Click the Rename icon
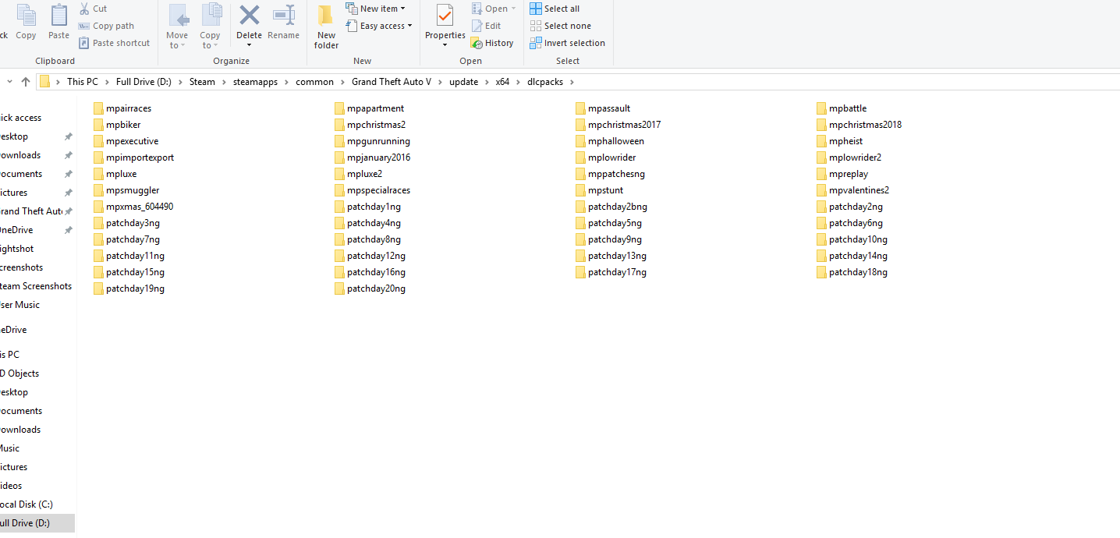The width and height of the screenshot is (1120, 538). [284, 15]
